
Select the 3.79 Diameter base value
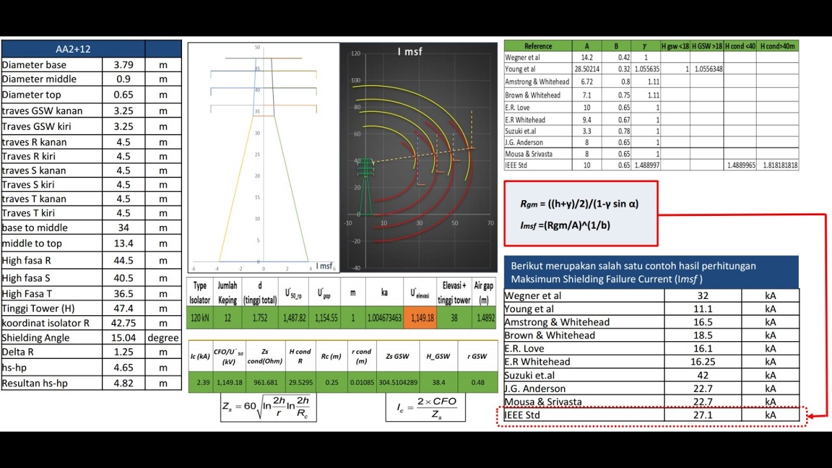pyautogui.click(x=123, y=65)
